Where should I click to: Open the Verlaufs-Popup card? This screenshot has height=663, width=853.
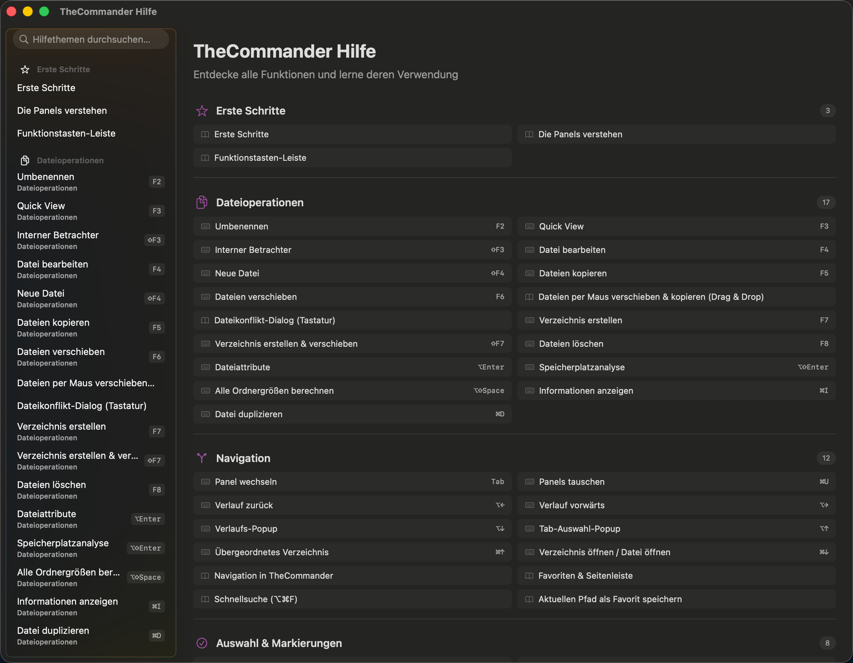(x=352, y=529)
